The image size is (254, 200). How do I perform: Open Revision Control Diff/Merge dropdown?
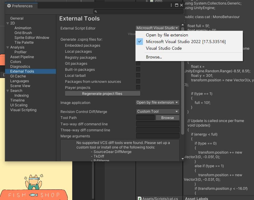point(158,111)
